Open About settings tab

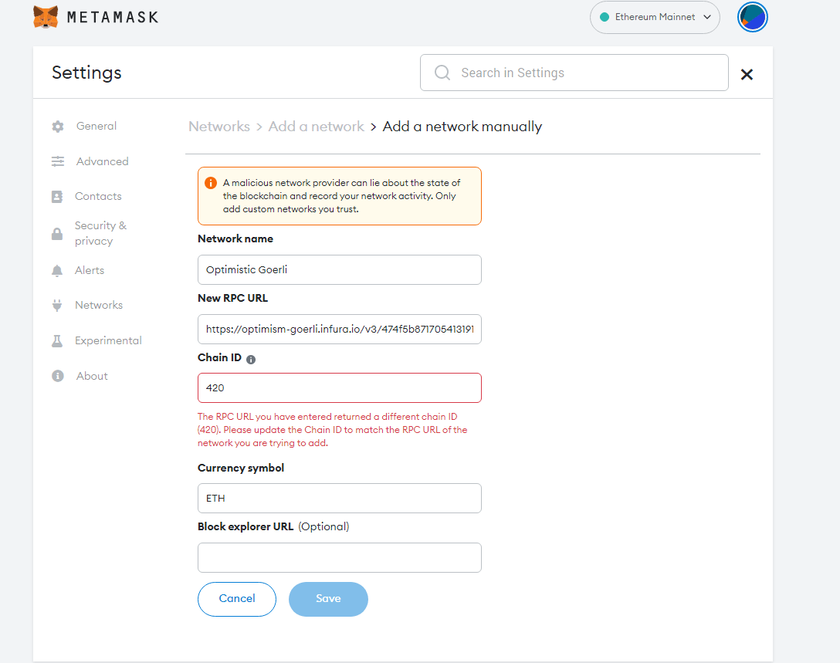point(92,376)
